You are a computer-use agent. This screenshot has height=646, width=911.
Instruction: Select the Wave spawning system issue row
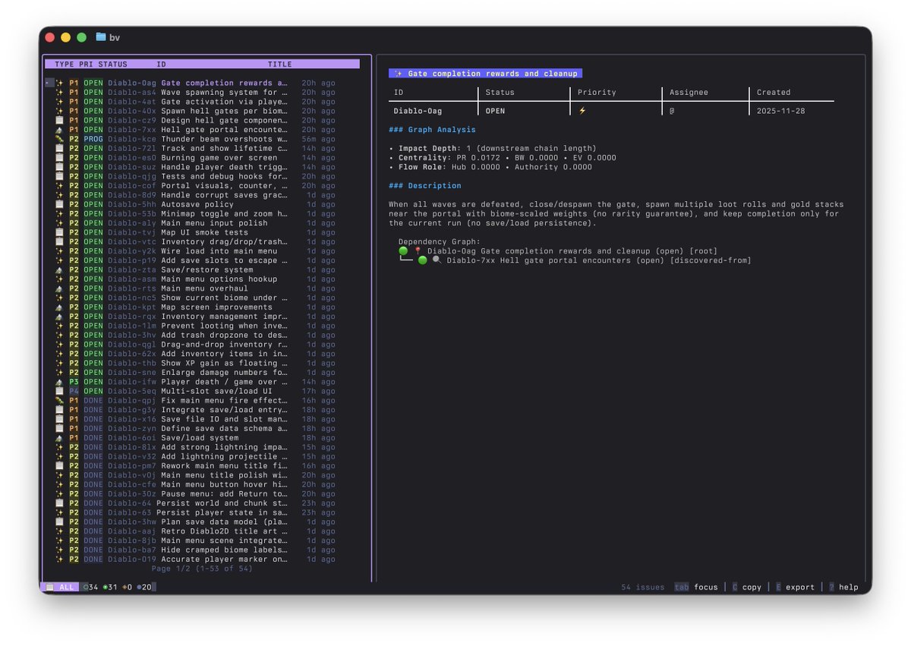tap(201, 93)
